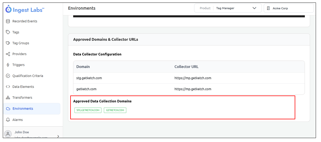Click the STG.GETKETCH.COM domain tag
The width and height of the screenshot is (321, 142).
[x=88, y=110]
